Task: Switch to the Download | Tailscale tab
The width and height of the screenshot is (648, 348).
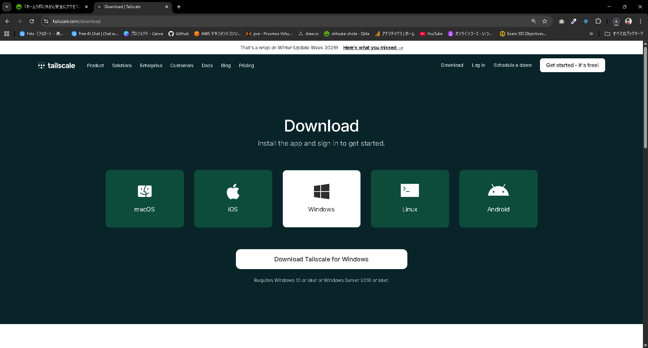Action: [x=133, y=7]
